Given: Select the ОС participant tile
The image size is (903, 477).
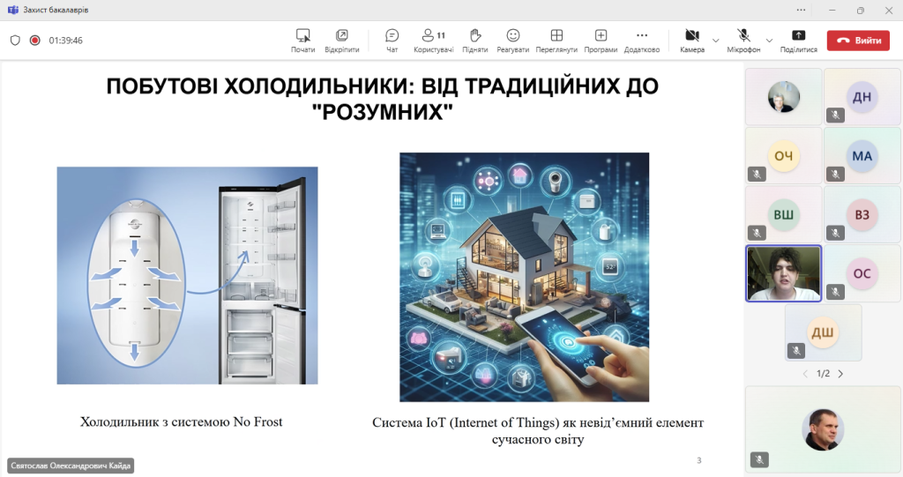Looking at the screenshot, I should [x=862, y=273].
